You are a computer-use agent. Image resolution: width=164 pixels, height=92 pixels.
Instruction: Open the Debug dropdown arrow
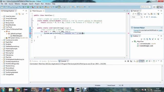[26, 7]
